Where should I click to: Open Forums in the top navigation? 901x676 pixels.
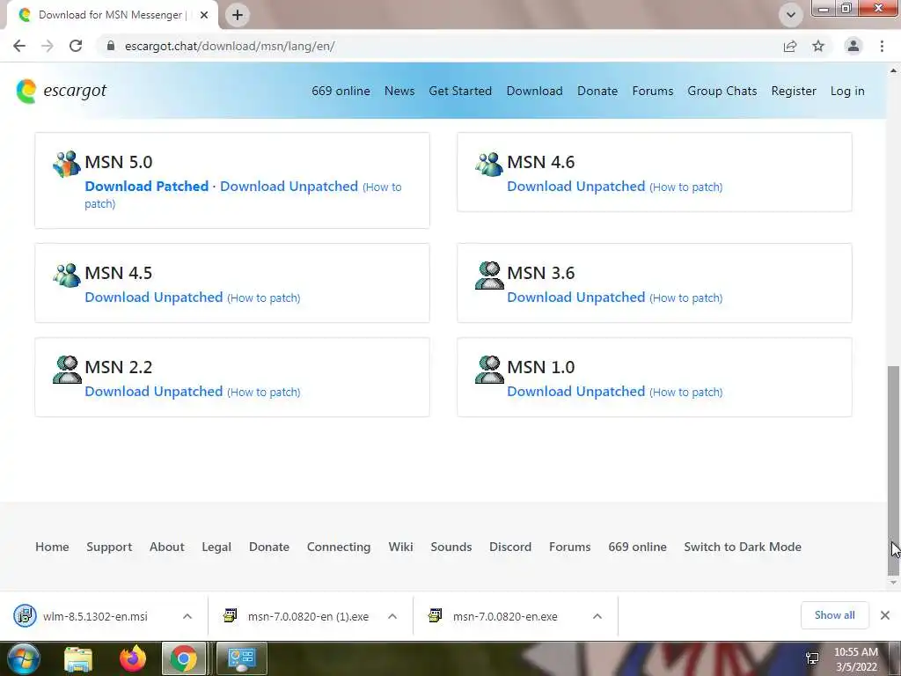[653, 91]
